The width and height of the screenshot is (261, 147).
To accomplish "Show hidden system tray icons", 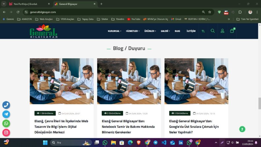I will point(216,143).
